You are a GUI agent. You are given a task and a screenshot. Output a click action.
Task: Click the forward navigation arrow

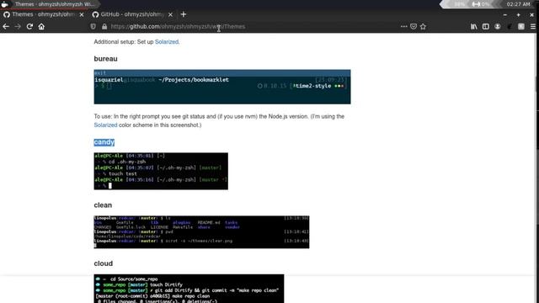coord(18,26)
